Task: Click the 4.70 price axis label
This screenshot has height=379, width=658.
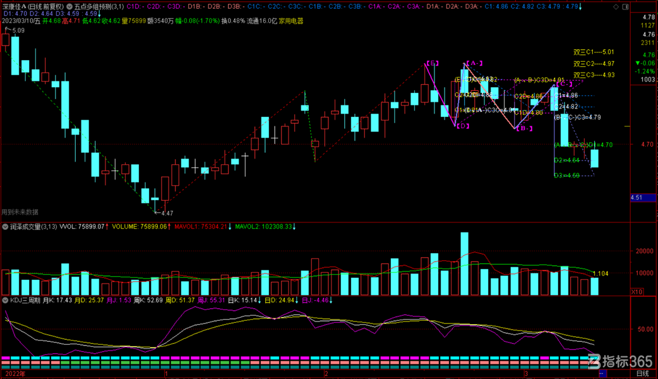Action: [647, 144]
